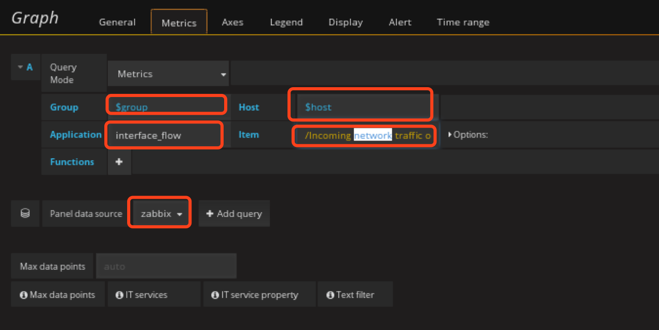Screen dimensions: 659x330
Task: Switch to the Axes tab
Action: click(232, 22)
